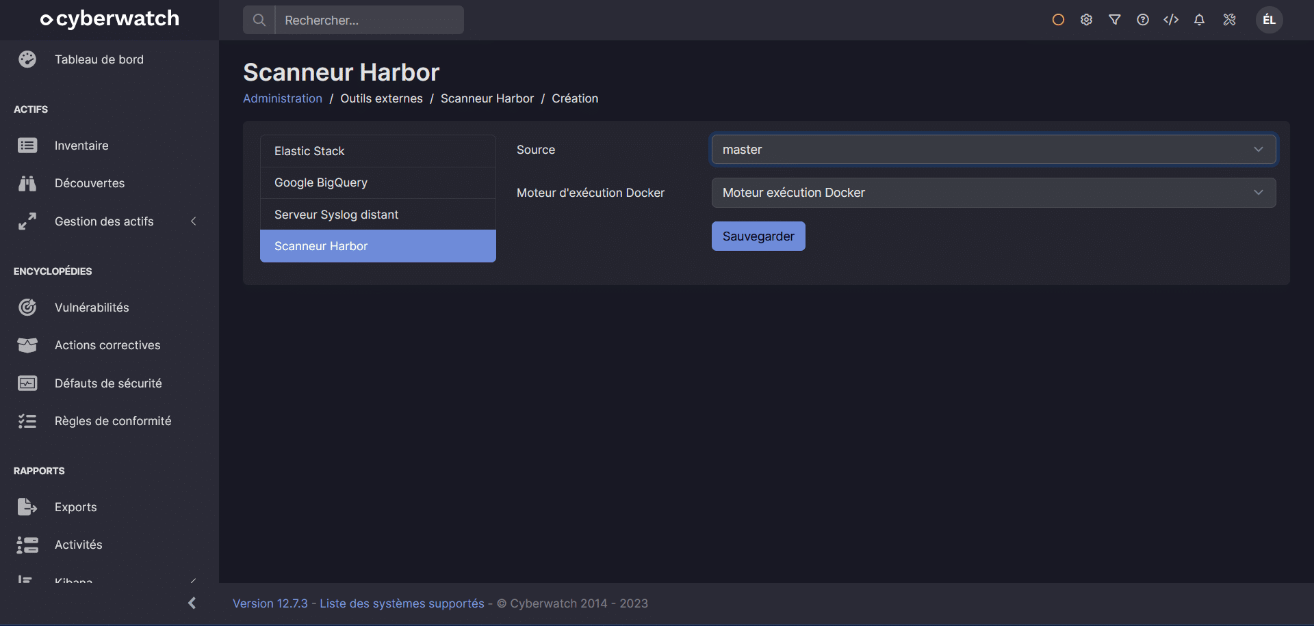Select the Google BigQuery tab
This screenshot has width=1314, height=626.
[x=378, y=182]
